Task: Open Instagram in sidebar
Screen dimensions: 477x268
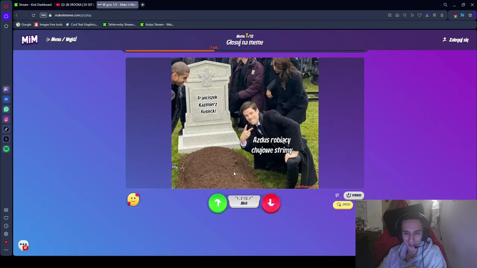Action: click(x=6, y=119)
